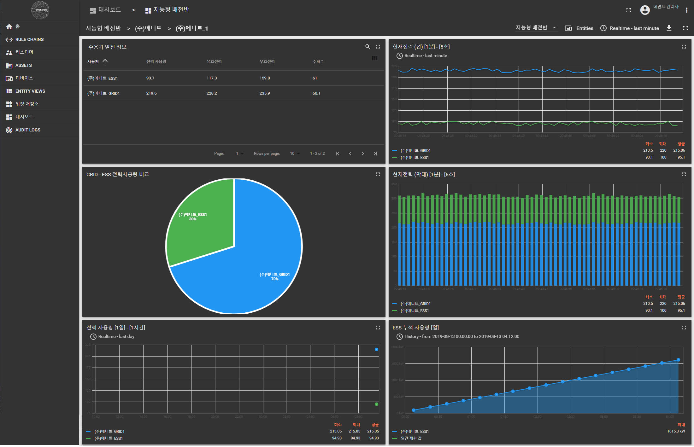Navigate to 지능형 배전반 dashboard state
Screen dimensions: 694x447
pos(103,28)
